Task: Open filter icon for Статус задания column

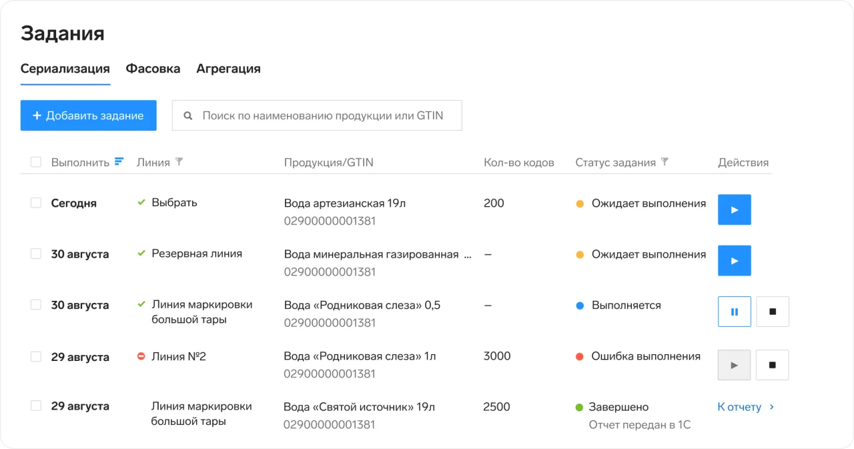Action: pyautogui.click(x=665, y=161)
